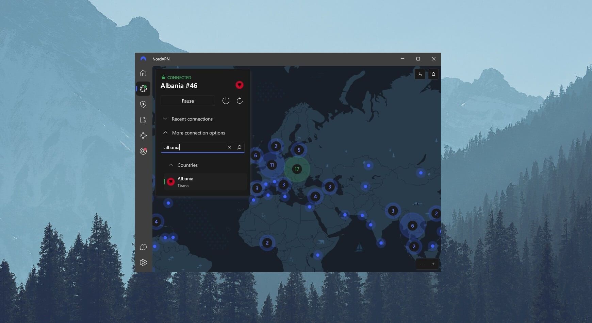The width and height of the screenshot is (592, 323).
Task: Click the Albania flag beside server name
Action: point(240,85)
